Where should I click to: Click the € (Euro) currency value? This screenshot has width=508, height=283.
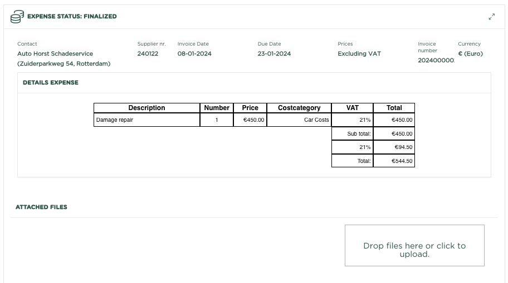pos(470,54)
